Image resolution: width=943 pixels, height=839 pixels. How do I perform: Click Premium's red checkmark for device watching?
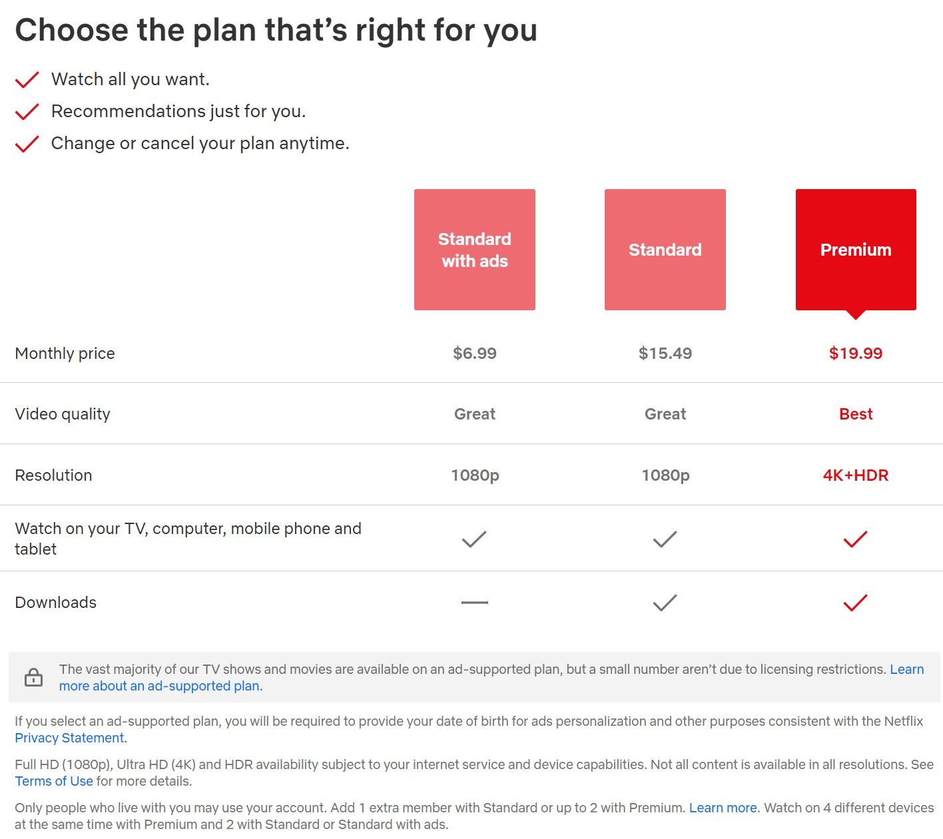pyautogui.click(x=856, y=539)
